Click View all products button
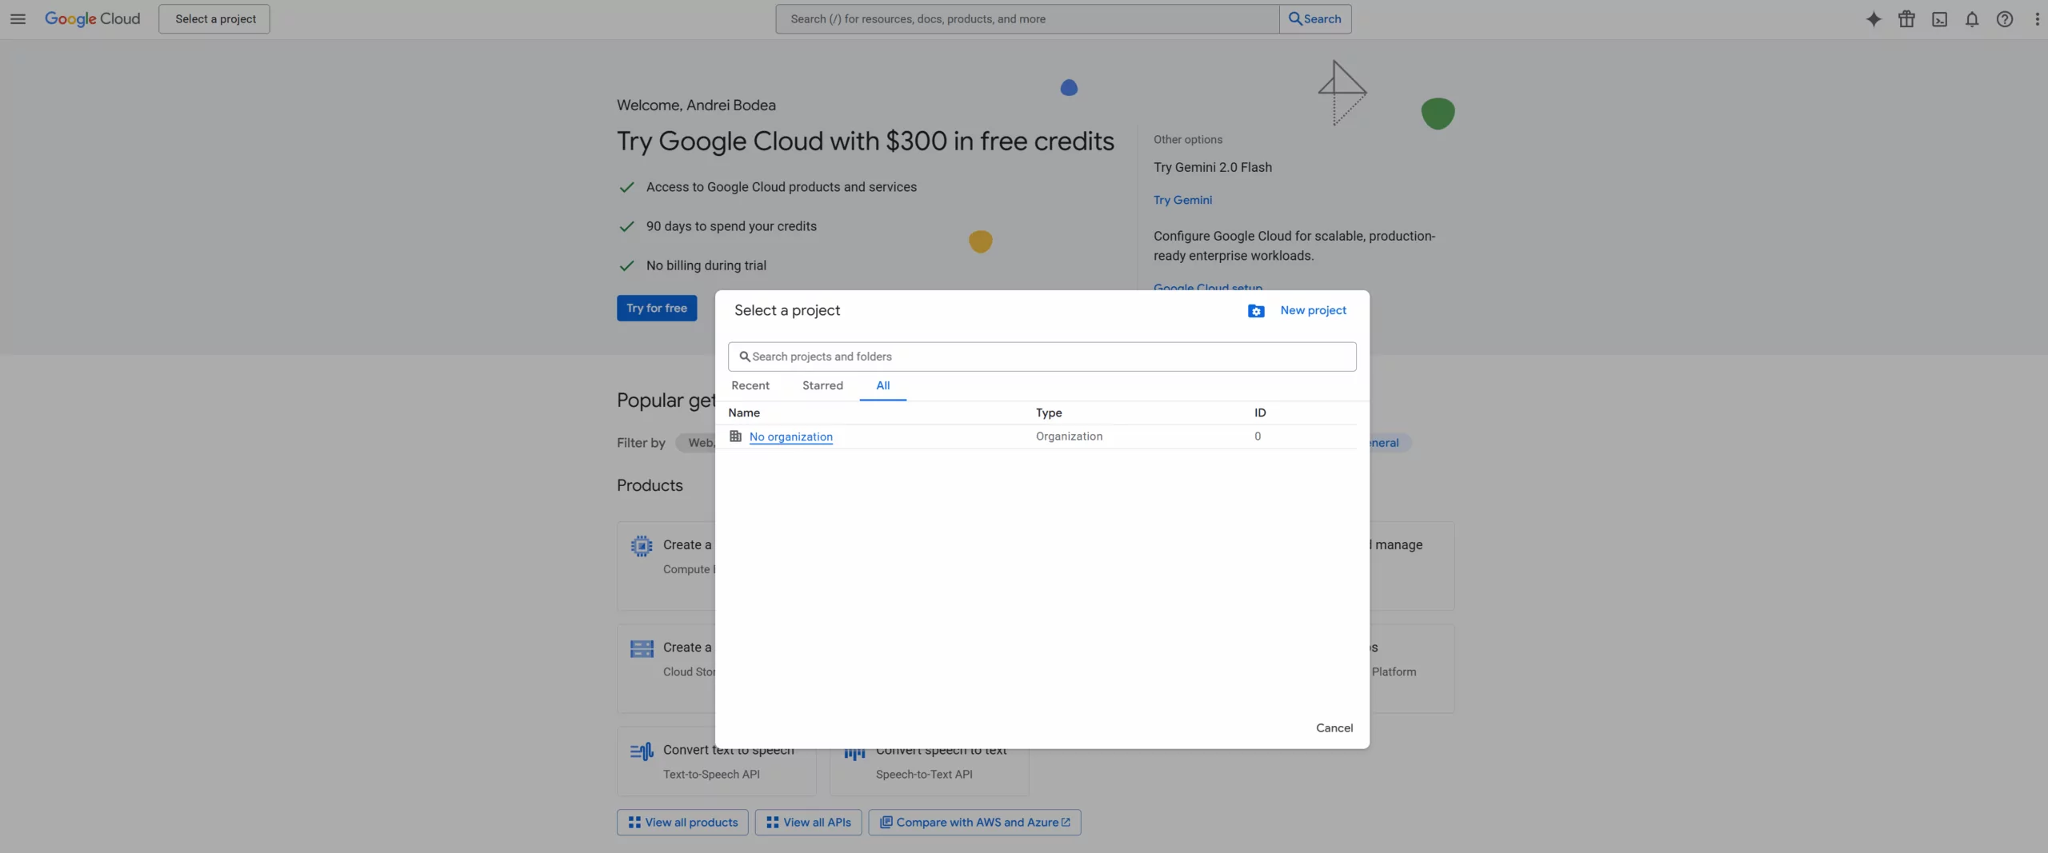 click(x=682, y=823)
